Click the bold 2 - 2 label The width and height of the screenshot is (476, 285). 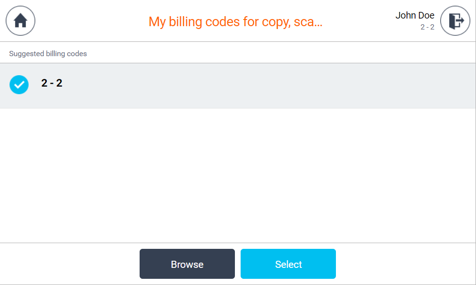pyautogui.click(x=52, y=83)
